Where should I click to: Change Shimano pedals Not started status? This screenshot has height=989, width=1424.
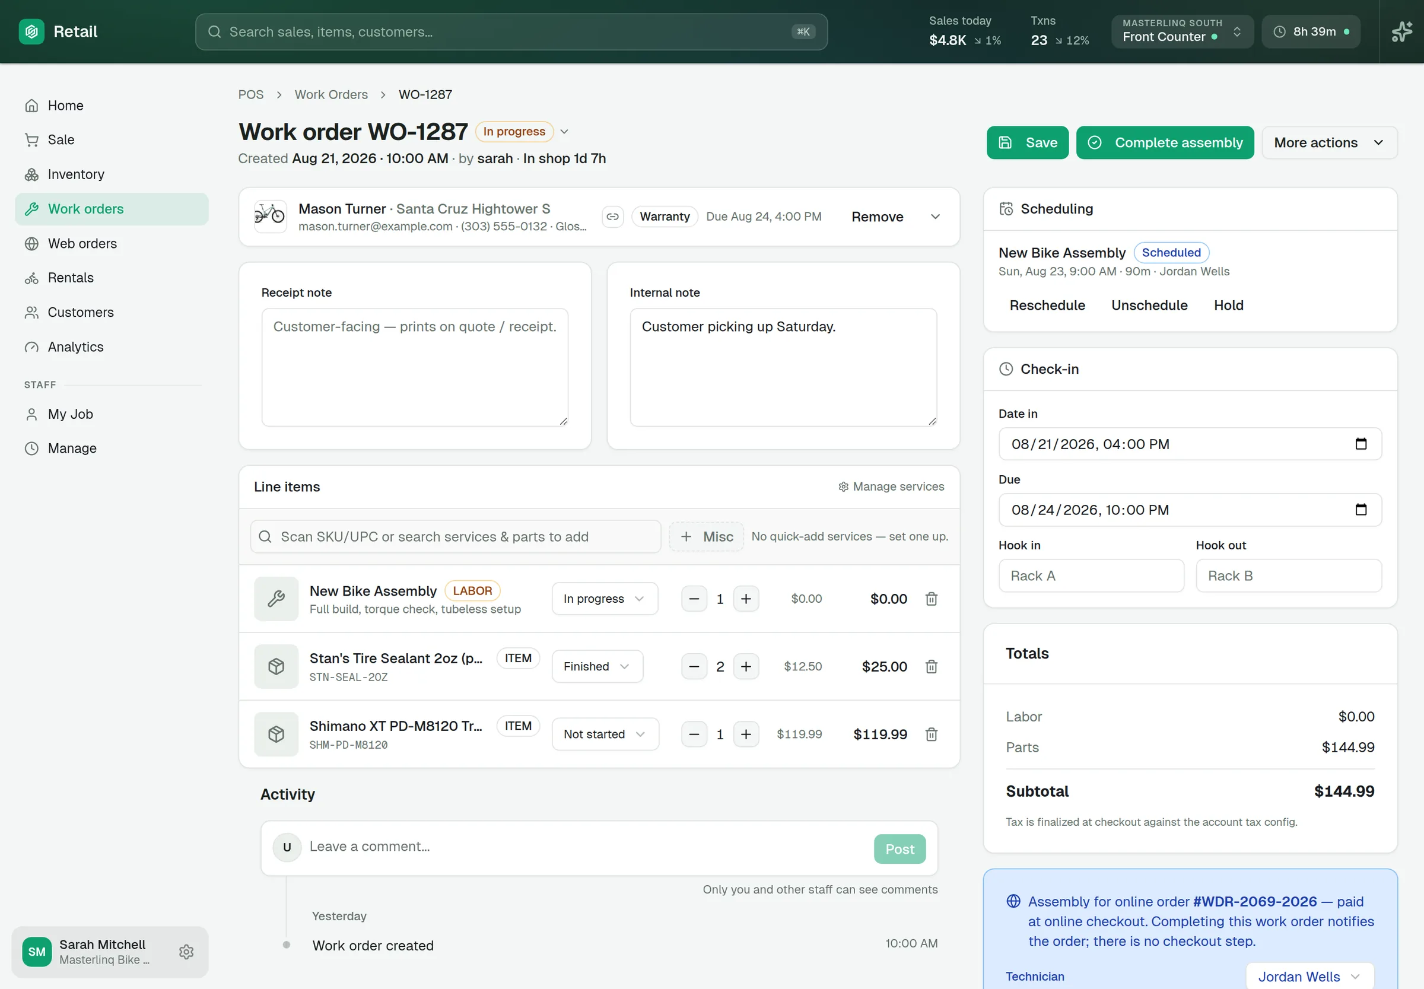click(x=605, y=734)
